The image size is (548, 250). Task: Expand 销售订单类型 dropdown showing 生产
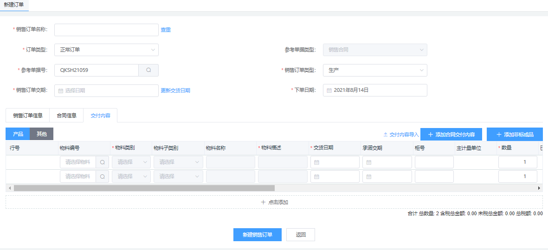(375, 70)
